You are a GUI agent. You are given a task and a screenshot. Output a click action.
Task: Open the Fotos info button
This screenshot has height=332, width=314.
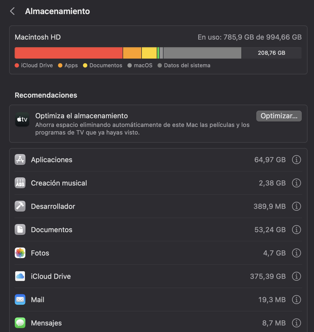[x=296, y=253]
